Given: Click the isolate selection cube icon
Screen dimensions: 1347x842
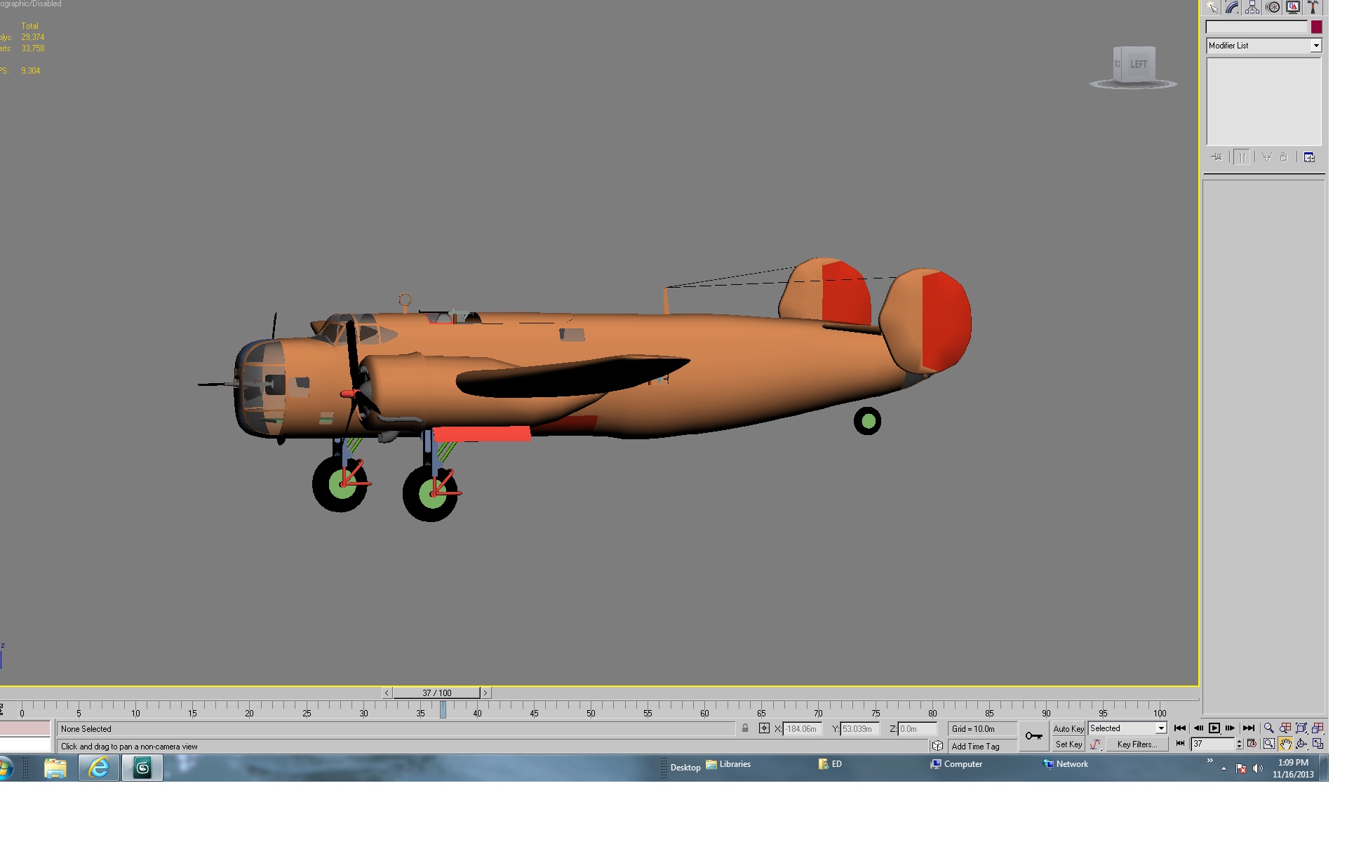Looking at the screenshot, I should click(x=937, y=746).
